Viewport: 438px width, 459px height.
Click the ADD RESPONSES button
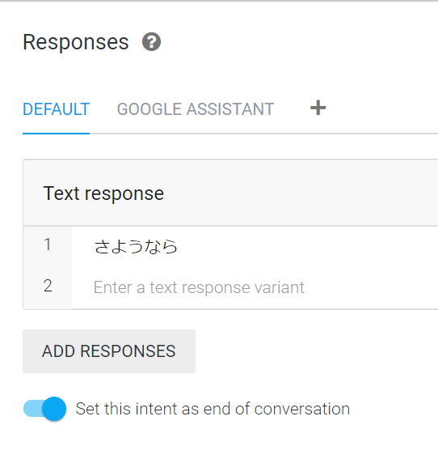pyautogui.click(x=109, y=351)
